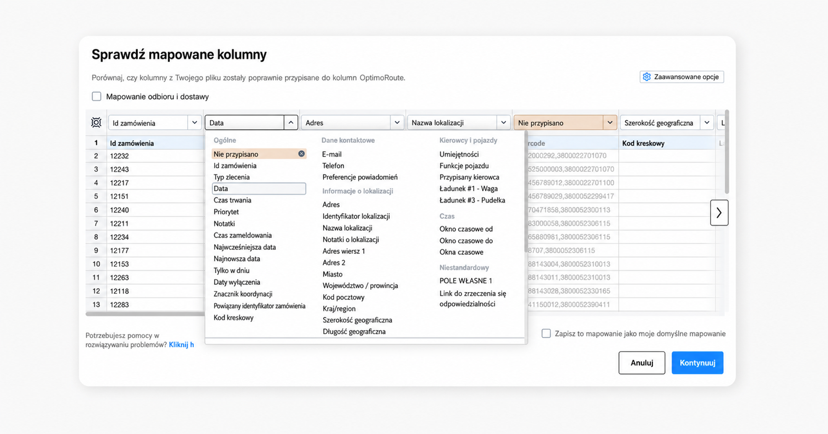Select Umiejętności under Kierowcy i pojazdy
Viewport: 828px width, 434px height.
click(459, 154)
